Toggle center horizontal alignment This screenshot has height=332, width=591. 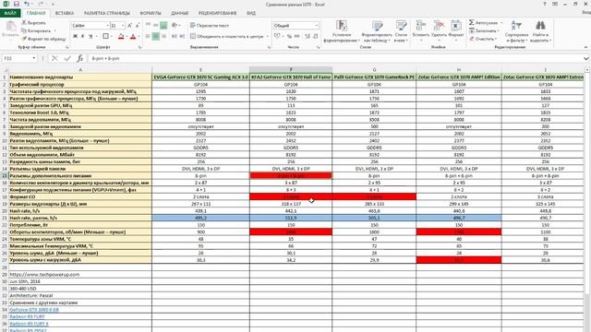[x=156, y=37]
